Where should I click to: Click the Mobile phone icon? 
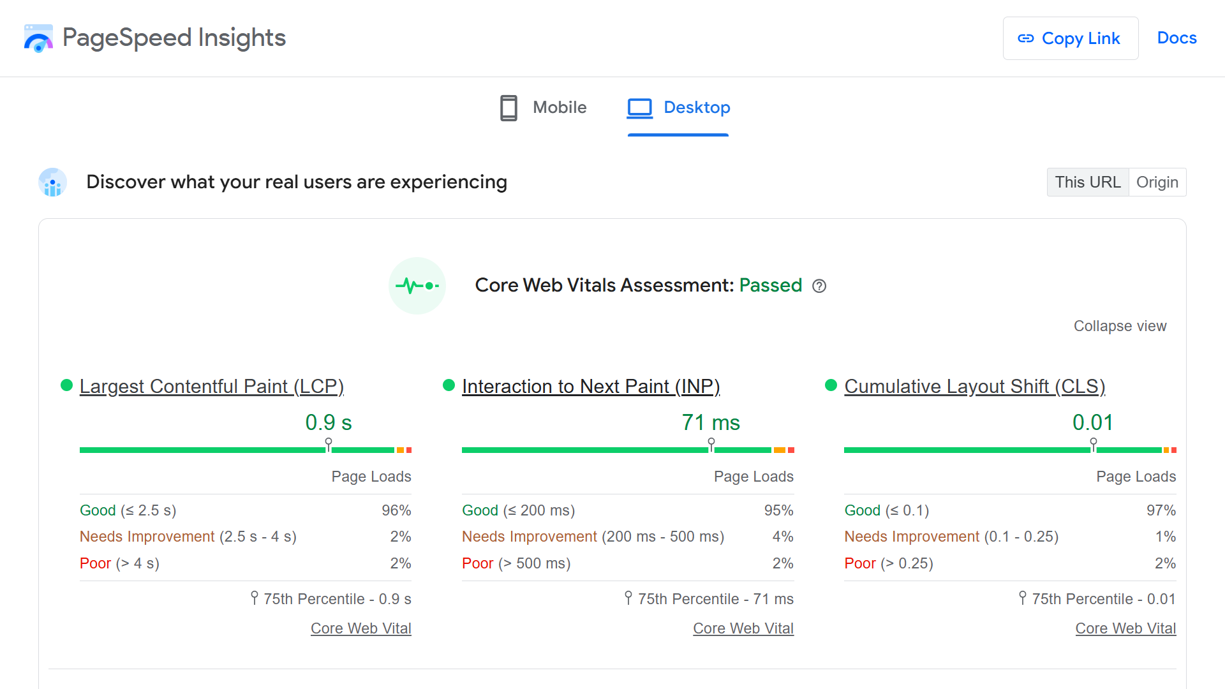click(509, 108)
